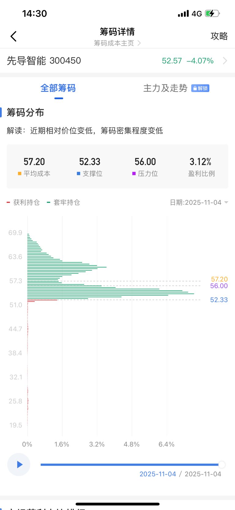This screenshot has width=235, height=510.
Task: Click the date timeline slider handle
Action: pos(222,465)
